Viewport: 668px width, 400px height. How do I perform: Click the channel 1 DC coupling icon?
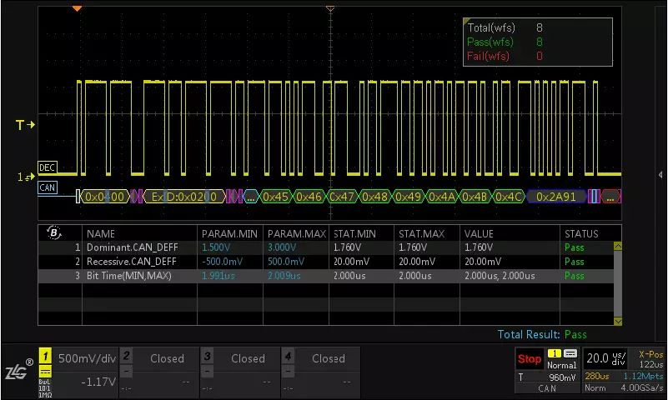click(45, 372)
